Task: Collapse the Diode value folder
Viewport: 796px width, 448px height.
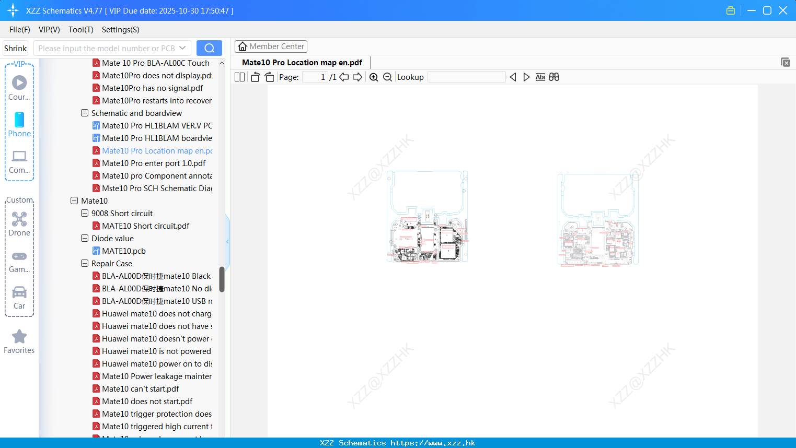Action: coord(85,238)
